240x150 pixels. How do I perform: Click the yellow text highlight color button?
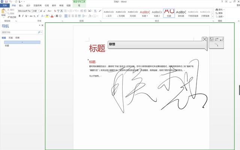47,16
